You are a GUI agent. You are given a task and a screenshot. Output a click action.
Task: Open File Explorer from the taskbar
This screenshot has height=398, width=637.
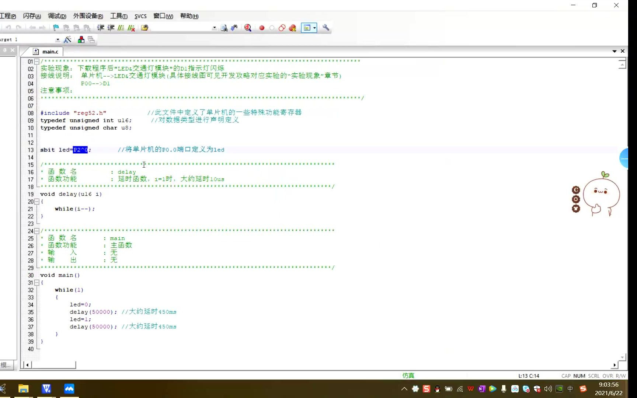[23, 388]
